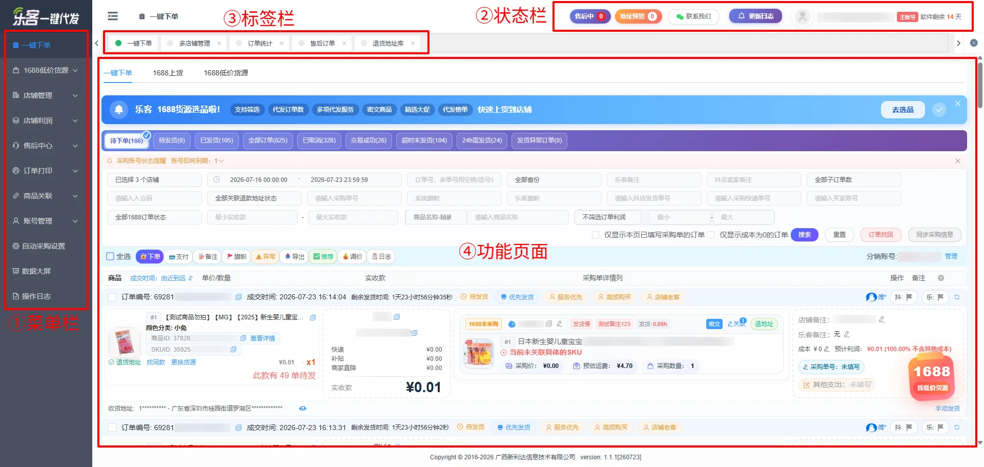Edit 成本 ¥0 with the pencil icon
This screenshot has height=467, width=984.
(827, 349)
